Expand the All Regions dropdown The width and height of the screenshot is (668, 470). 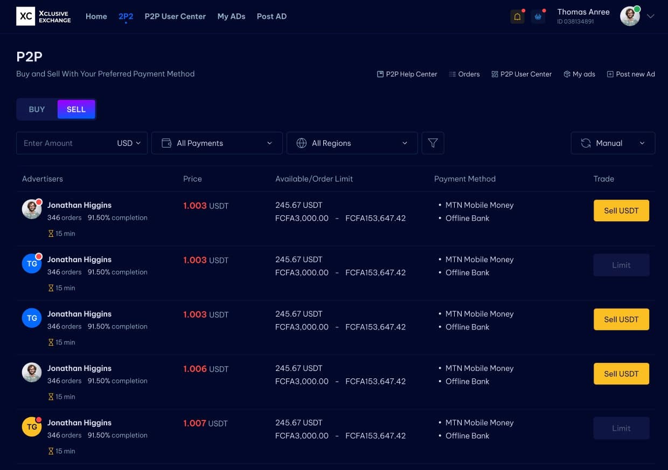click(352, 143)
